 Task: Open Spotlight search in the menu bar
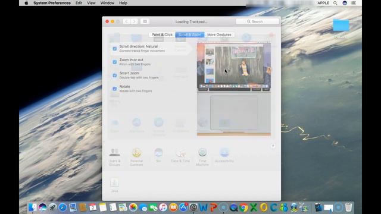tap(335, 3)
